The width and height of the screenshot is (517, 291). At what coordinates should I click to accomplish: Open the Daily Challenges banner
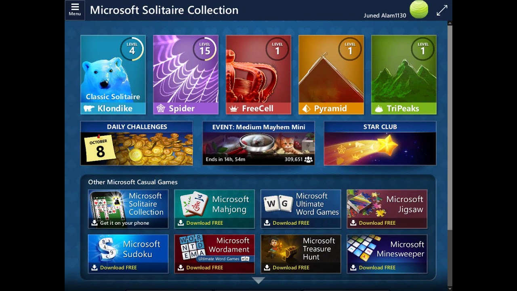137,143
